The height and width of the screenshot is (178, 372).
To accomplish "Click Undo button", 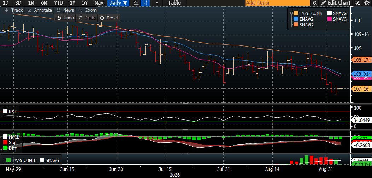I will point(65,18).
